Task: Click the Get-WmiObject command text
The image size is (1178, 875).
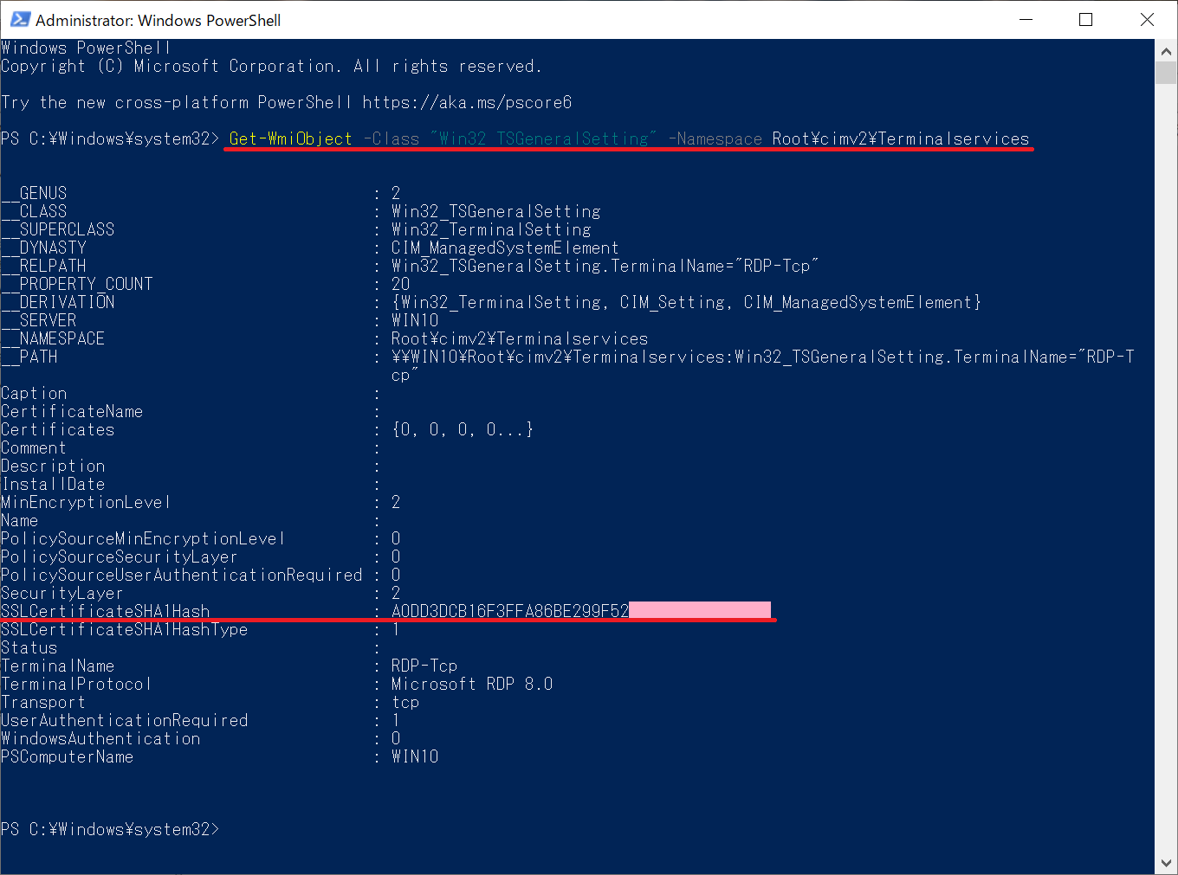Action: click(291, 138)
